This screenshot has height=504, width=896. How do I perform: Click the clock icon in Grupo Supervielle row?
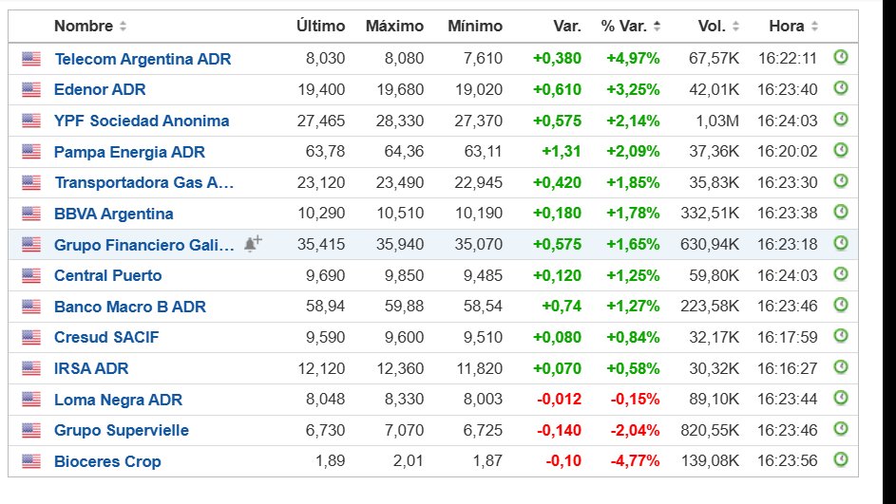(841, 429)
